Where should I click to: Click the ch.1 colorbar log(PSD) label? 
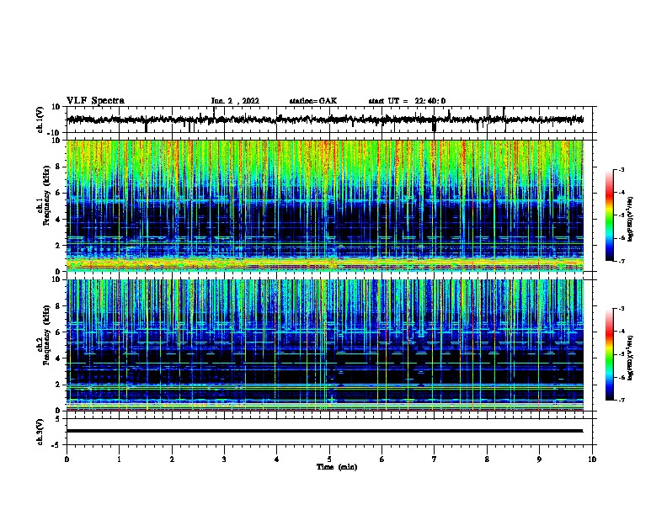point(631,219)
